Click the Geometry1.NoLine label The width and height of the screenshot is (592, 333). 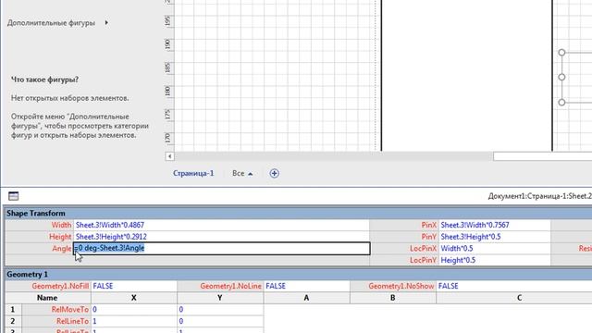(x=230, y=286)
